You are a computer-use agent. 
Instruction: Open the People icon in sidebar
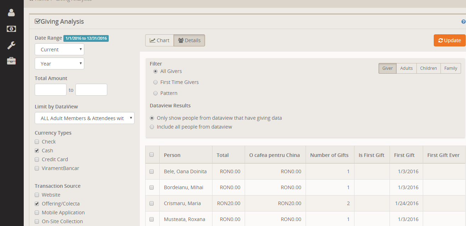click(11, 13)
